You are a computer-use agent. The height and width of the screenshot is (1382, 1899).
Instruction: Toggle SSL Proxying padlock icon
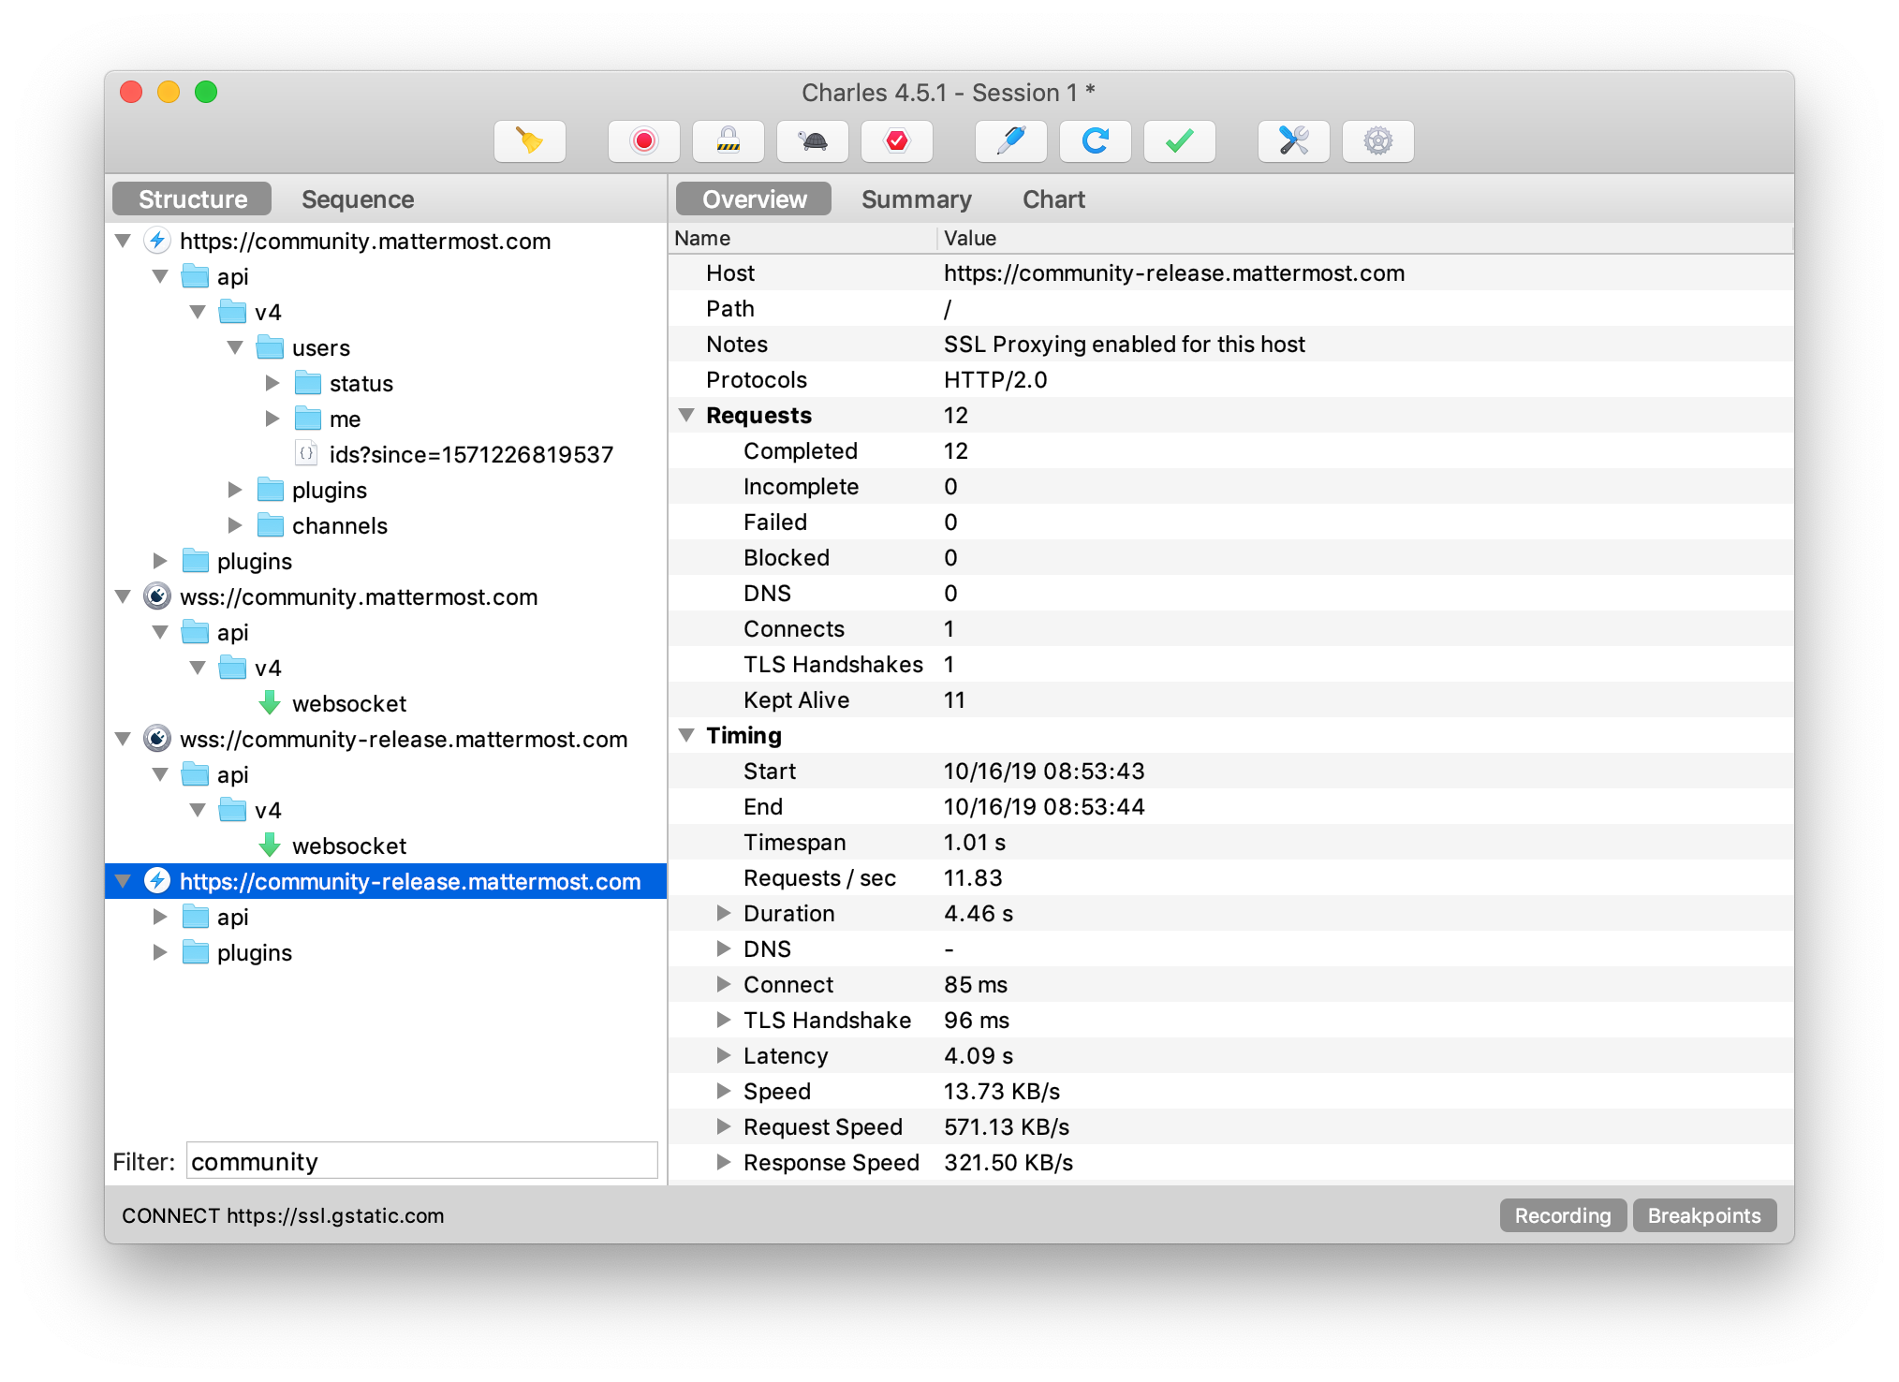point(729,141)
